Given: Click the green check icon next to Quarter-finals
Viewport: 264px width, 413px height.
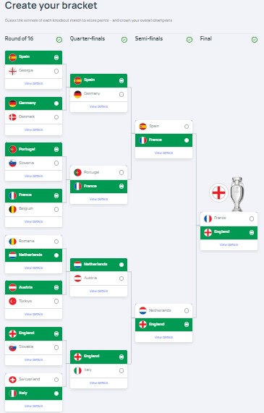Looking at the screenshot, I should pyautogui.click(x=124, y=40).
